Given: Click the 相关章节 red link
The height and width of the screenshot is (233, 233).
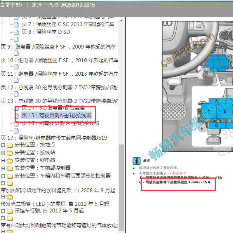Looking at the screenshot, I should point(179,173).
